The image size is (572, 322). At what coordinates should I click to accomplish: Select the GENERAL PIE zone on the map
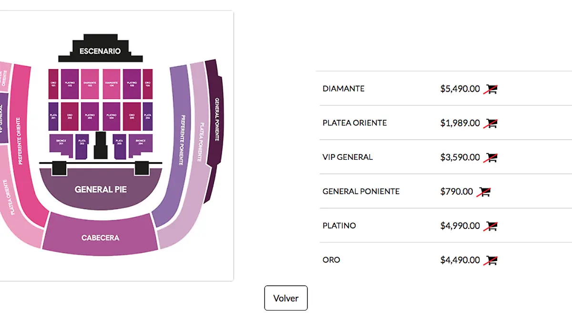[x=100, y=190]
